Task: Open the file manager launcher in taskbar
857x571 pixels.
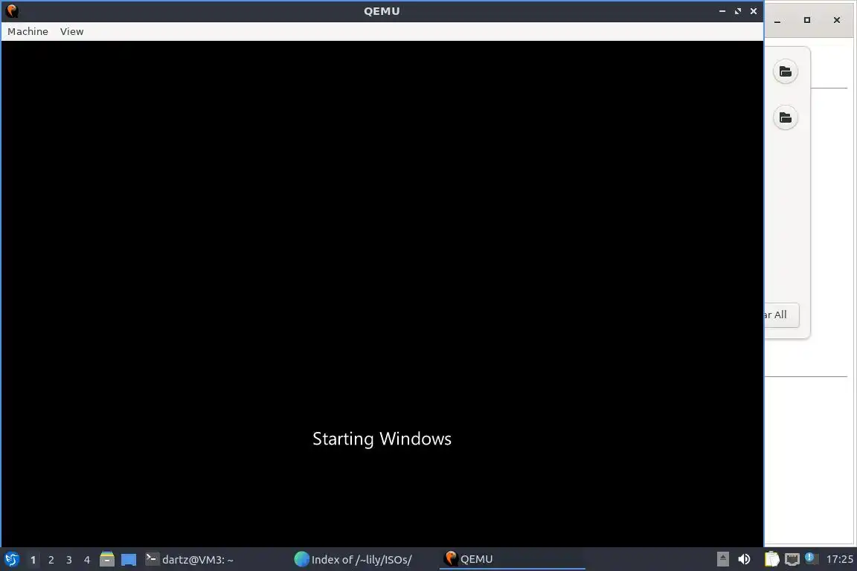Action: click(107, 559)
